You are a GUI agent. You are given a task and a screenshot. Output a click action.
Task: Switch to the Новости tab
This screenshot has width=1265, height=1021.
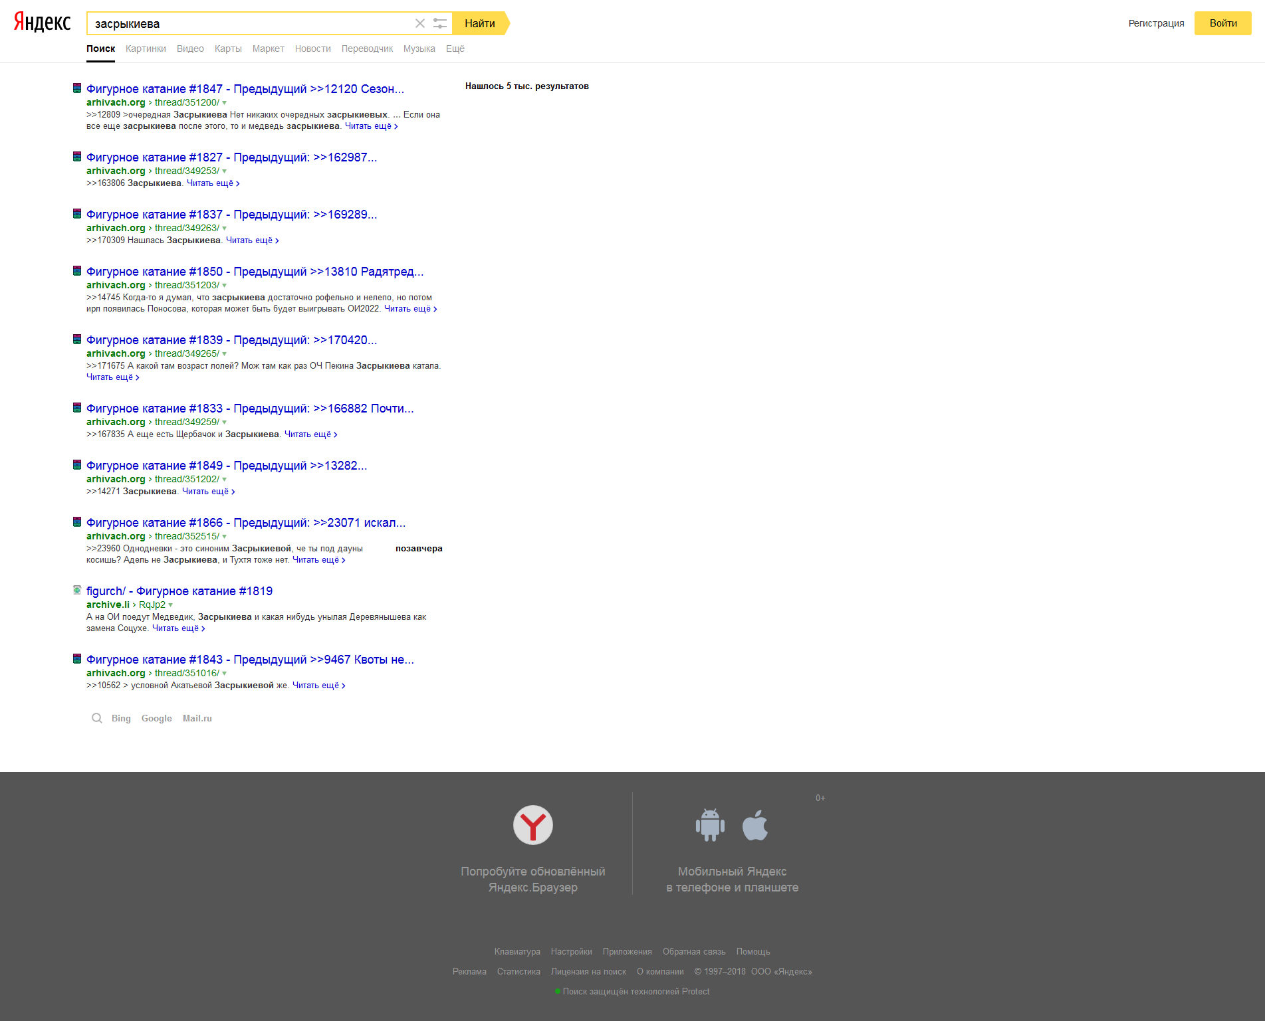312,48
